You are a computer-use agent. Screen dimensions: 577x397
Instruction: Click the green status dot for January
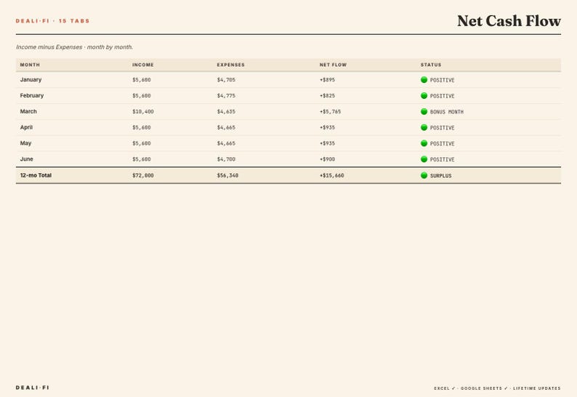424,79
